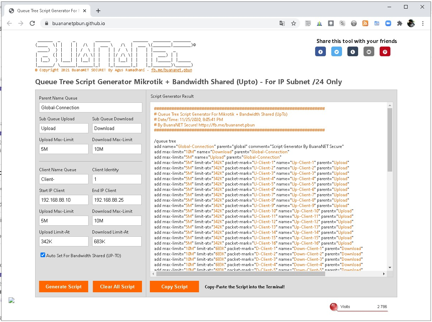
Task: Click the Date/Time comment line in script
Action: (189, 120)
